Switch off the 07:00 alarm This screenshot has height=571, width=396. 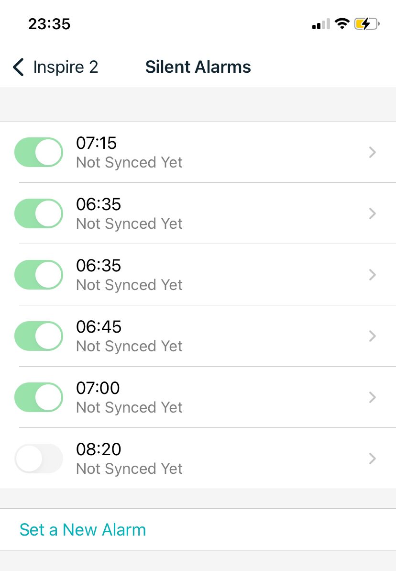pyautogui.click(x=39, y=397)
